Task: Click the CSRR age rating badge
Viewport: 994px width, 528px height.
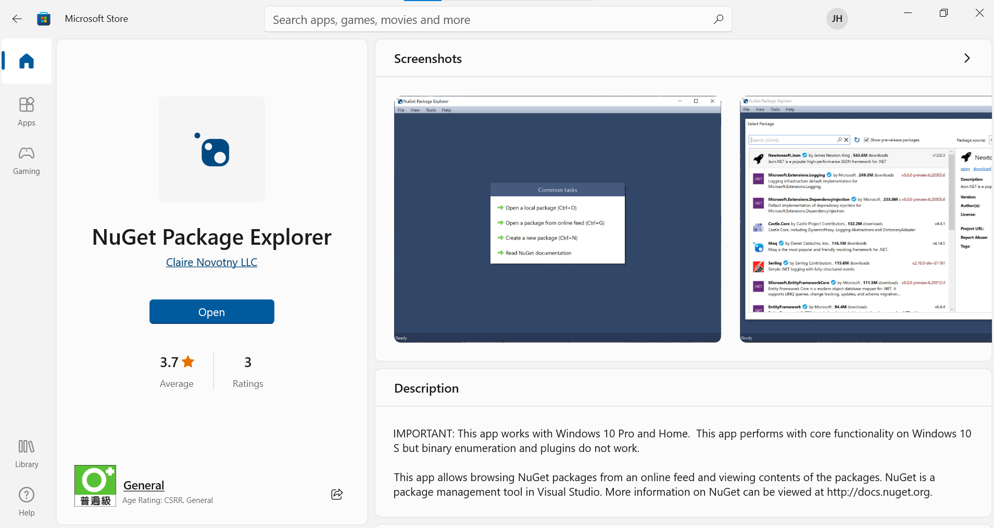Action: pos(95,485)
